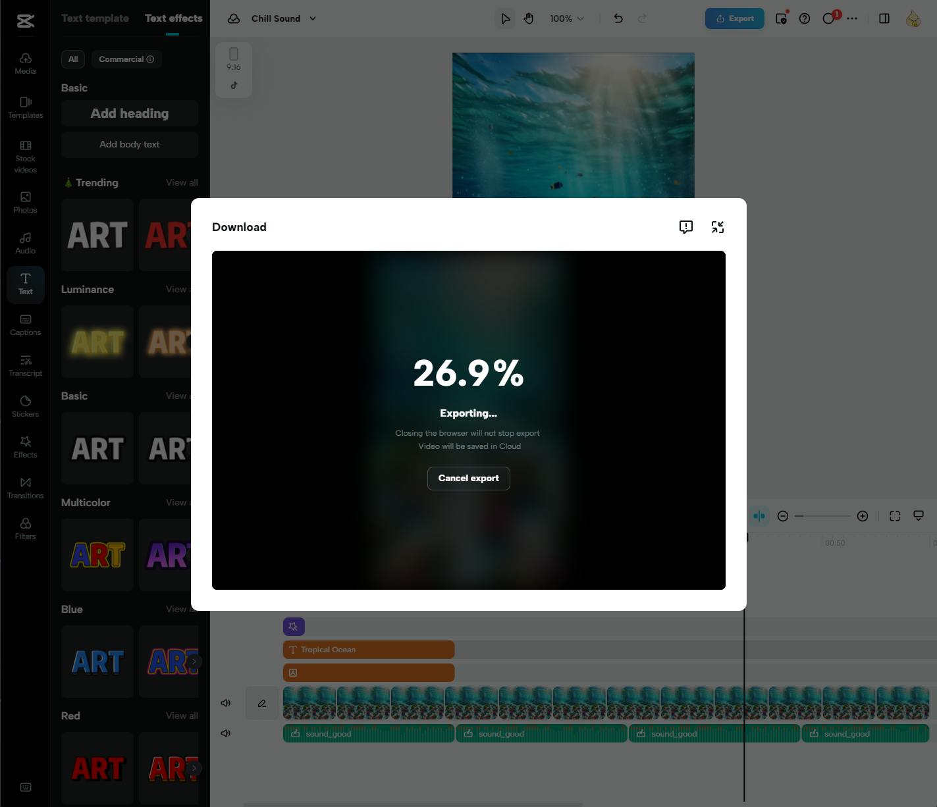Mute the video track
The image size is (937, 807).
click(x=225, y=703)
